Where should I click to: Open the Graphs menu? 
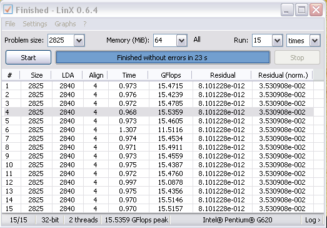[65, 24]
